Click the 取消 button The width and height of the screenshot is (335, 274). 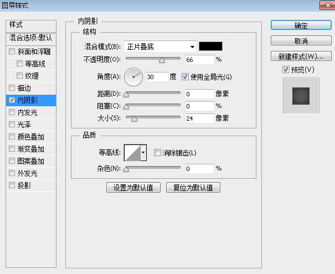pos(301,40)
